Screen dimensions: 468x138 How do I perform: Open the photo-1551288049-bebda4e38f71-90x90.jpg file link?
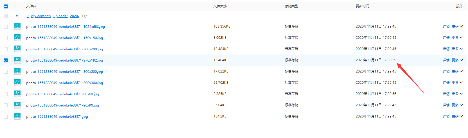tap(62, 105)
